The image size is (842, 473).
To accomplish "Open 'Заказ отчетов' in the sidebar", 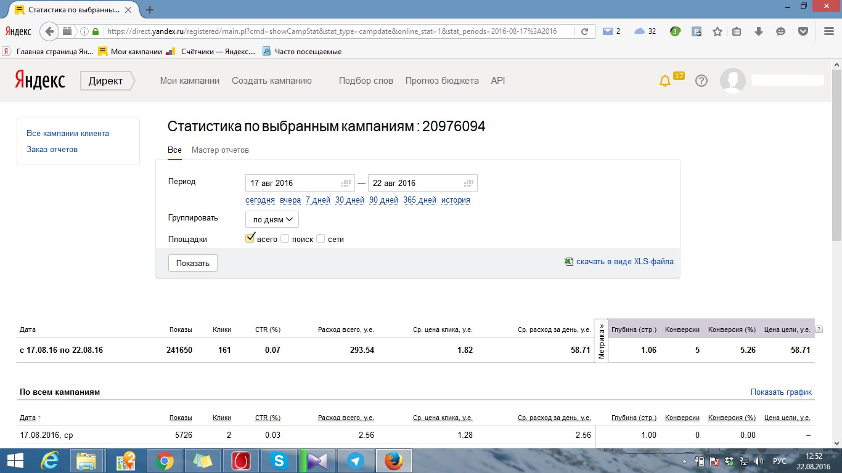I will coord(52,149).
